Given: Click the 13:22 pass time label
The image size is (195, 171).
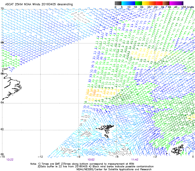Looking at the screenshot, I should tap(10, 160).
